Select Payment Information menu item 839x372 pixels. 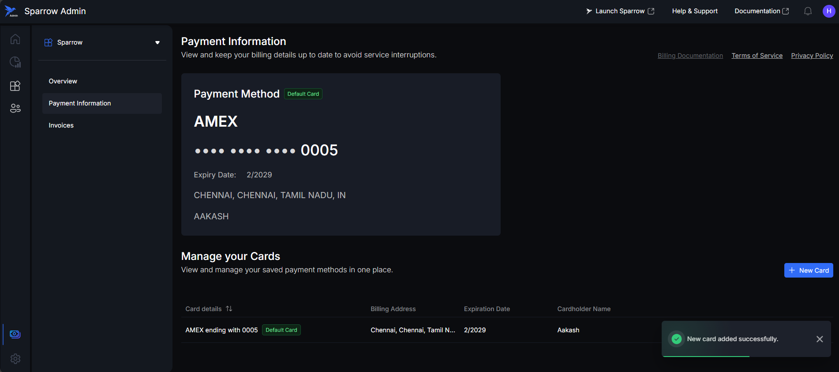tap(80, 103)
